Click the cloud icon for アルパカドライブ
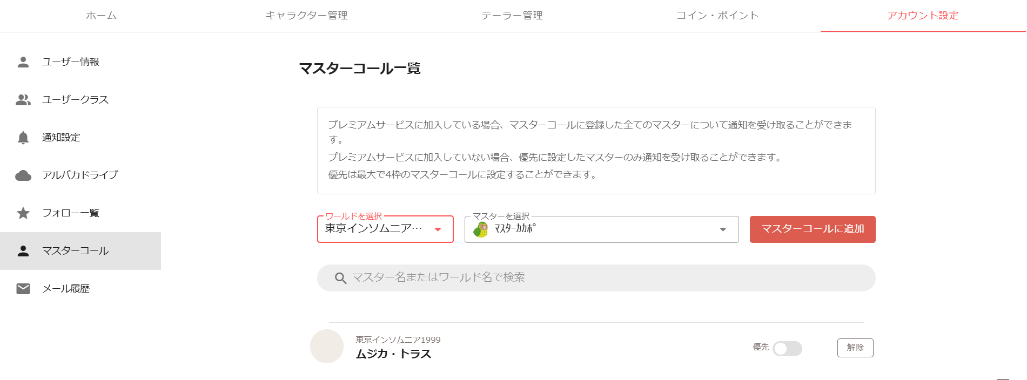1027x380 pixels. coord(23,175)
